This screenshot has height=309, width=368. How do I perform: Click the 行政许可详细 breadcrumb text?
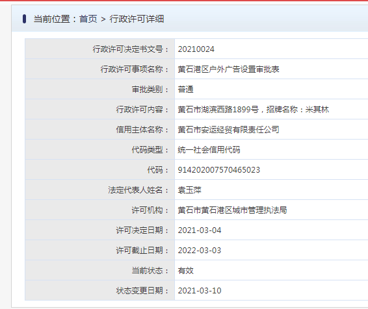(137, 19)
